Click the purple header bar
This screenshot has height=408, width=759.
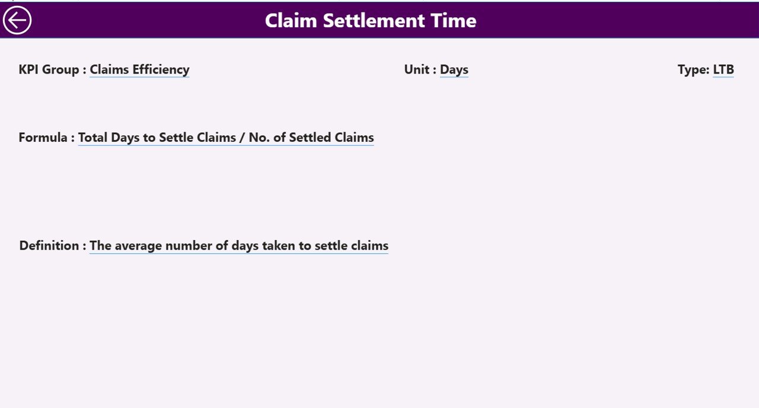pyautogui.click(x=534, y=20)
